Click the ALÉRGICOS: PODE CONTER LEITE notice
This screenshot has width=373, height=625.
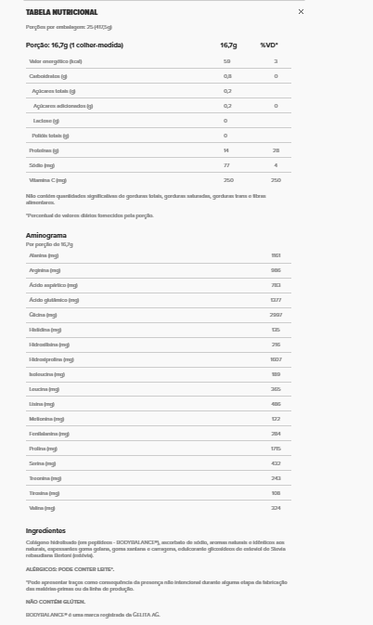pos(71,569)
